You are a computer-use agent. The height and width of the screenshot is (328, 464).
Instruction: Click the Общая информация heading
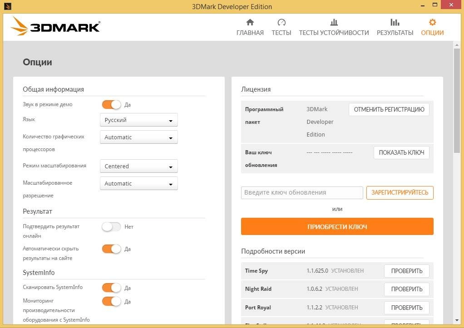point(53,89)
